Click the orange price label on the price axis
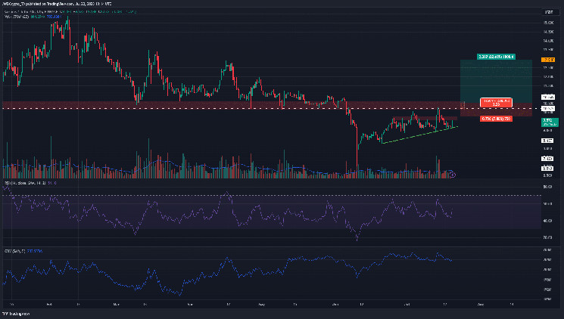The height and width of the screenshot is (319, 564). [x=548, y=60]
